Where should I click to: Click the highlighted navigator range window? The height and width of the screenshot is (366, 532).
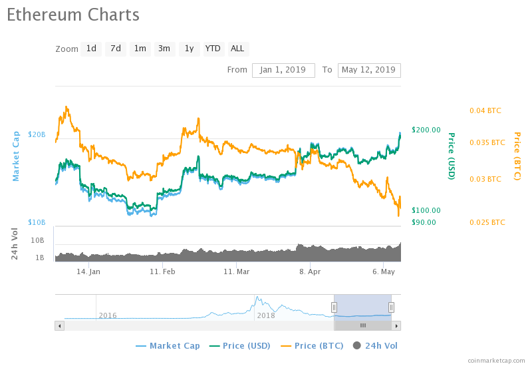(362, 307)
